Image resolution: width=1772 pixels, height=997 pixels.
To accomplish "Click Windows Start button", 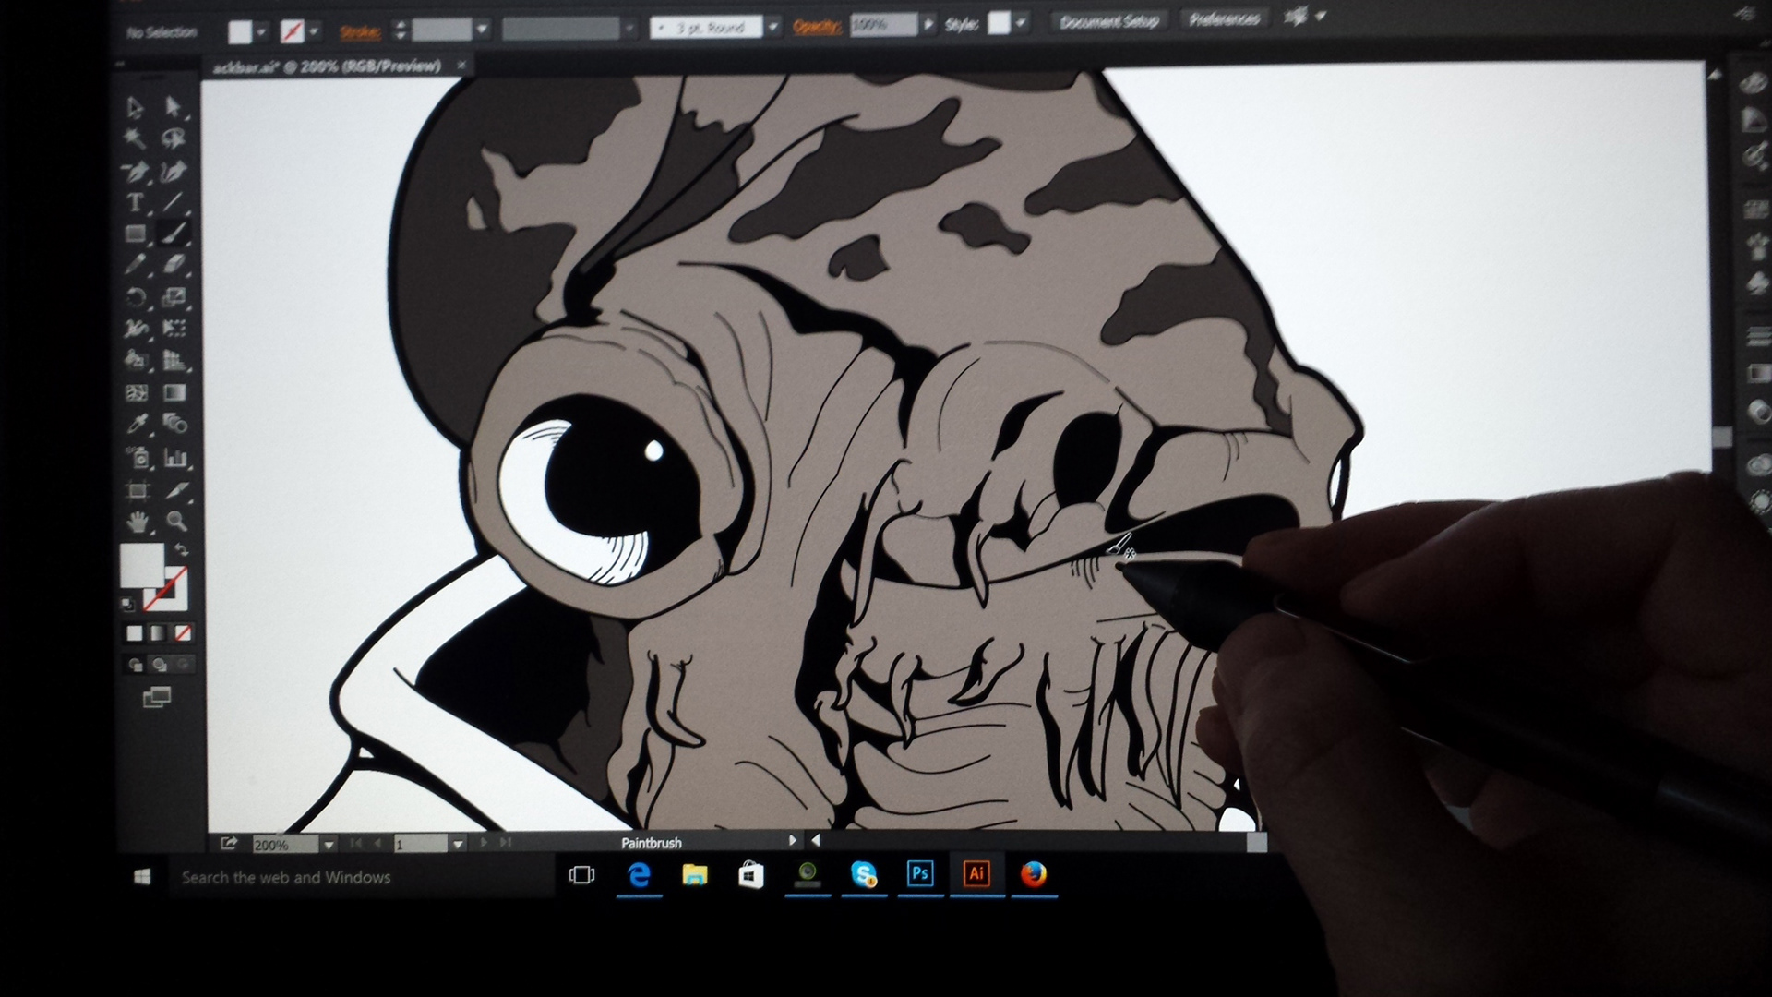I will pyautogui.click(x=142, y=877).
